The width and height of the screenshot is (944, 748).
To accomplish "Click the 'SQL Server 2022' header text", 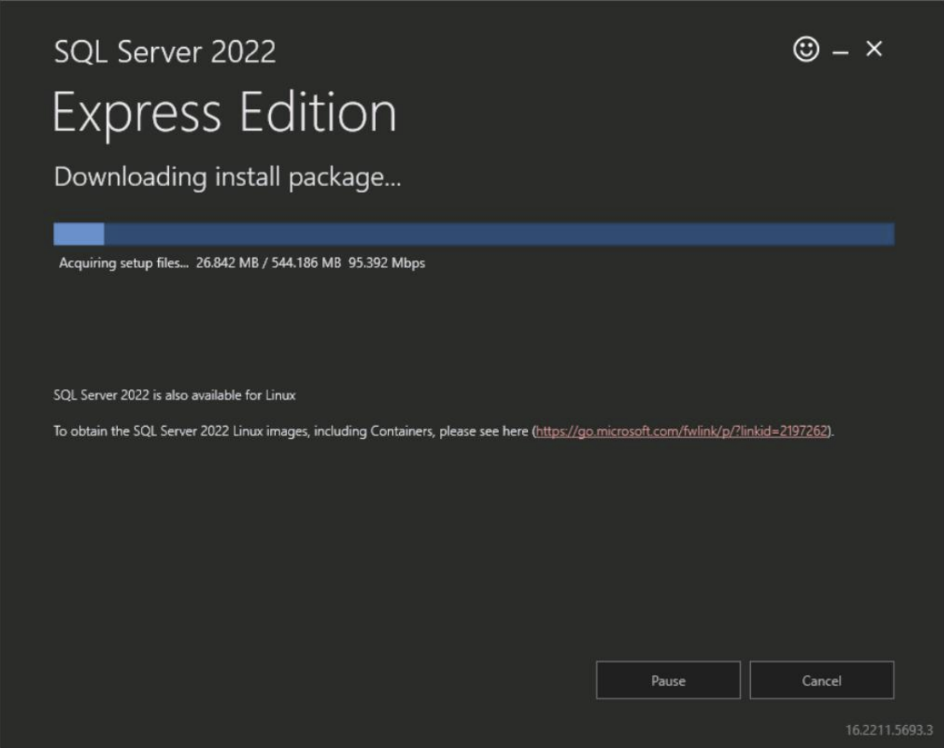I will 165,51.
